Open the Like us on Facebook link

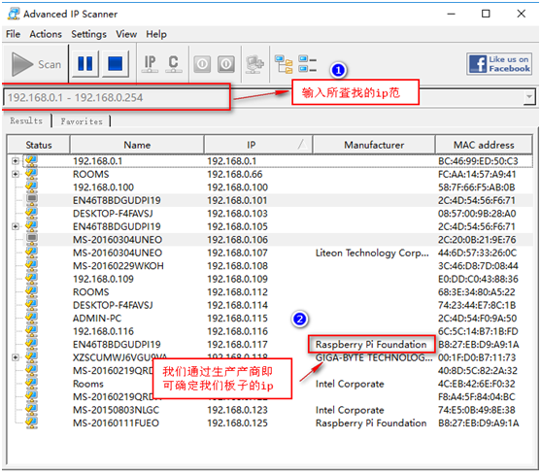pyautogui.click(x=499, y=64)
